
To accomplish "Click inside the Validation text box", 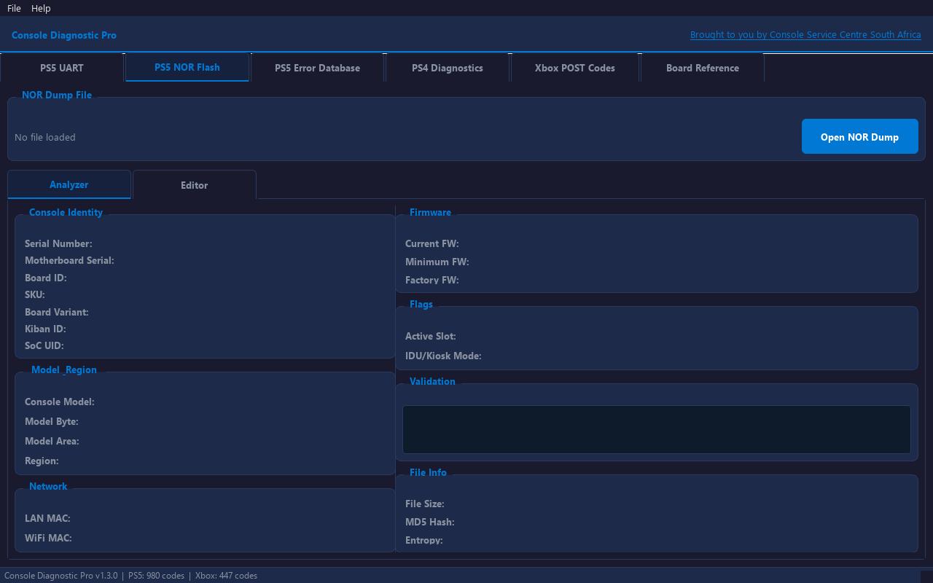I will tap(657, 429).
